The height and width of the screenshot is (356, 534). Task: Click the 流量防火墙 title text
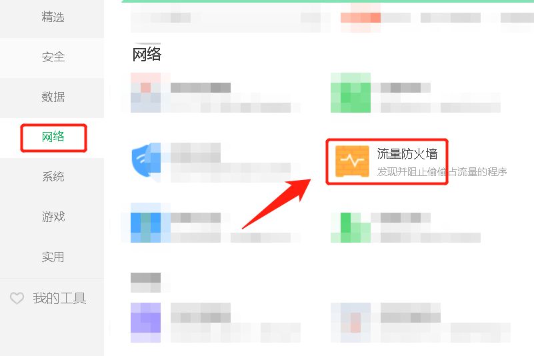pyautogui.click(x=407, y=154)
